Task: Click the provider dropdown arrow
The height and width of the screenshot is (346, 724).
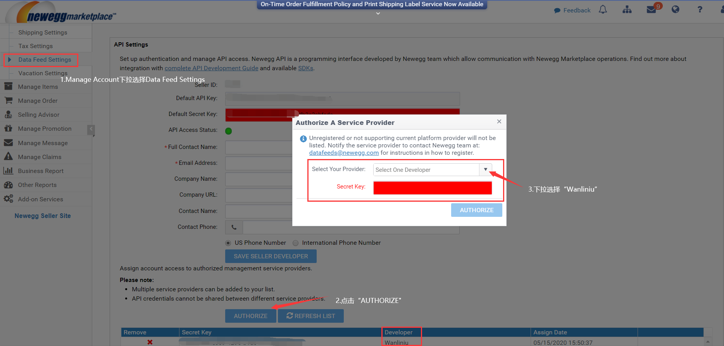Action: tap(486, 170)
